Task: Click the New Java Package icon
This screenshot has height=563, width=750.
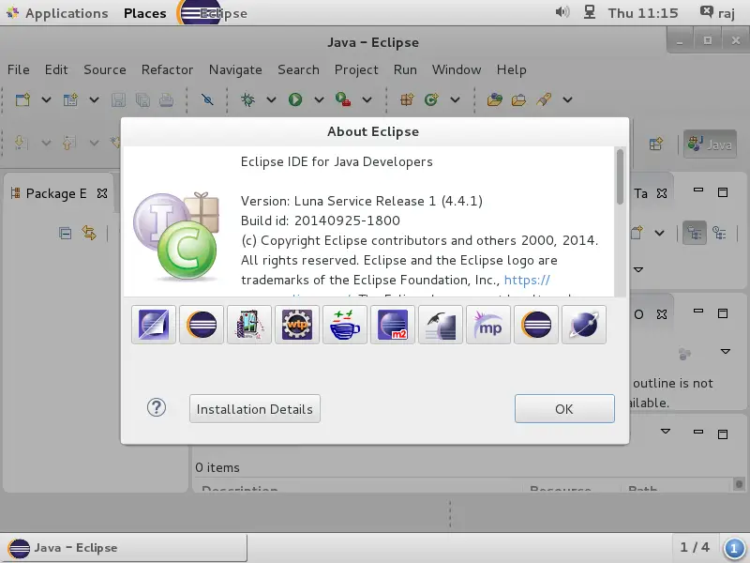Action: click(x=407, y=99)
